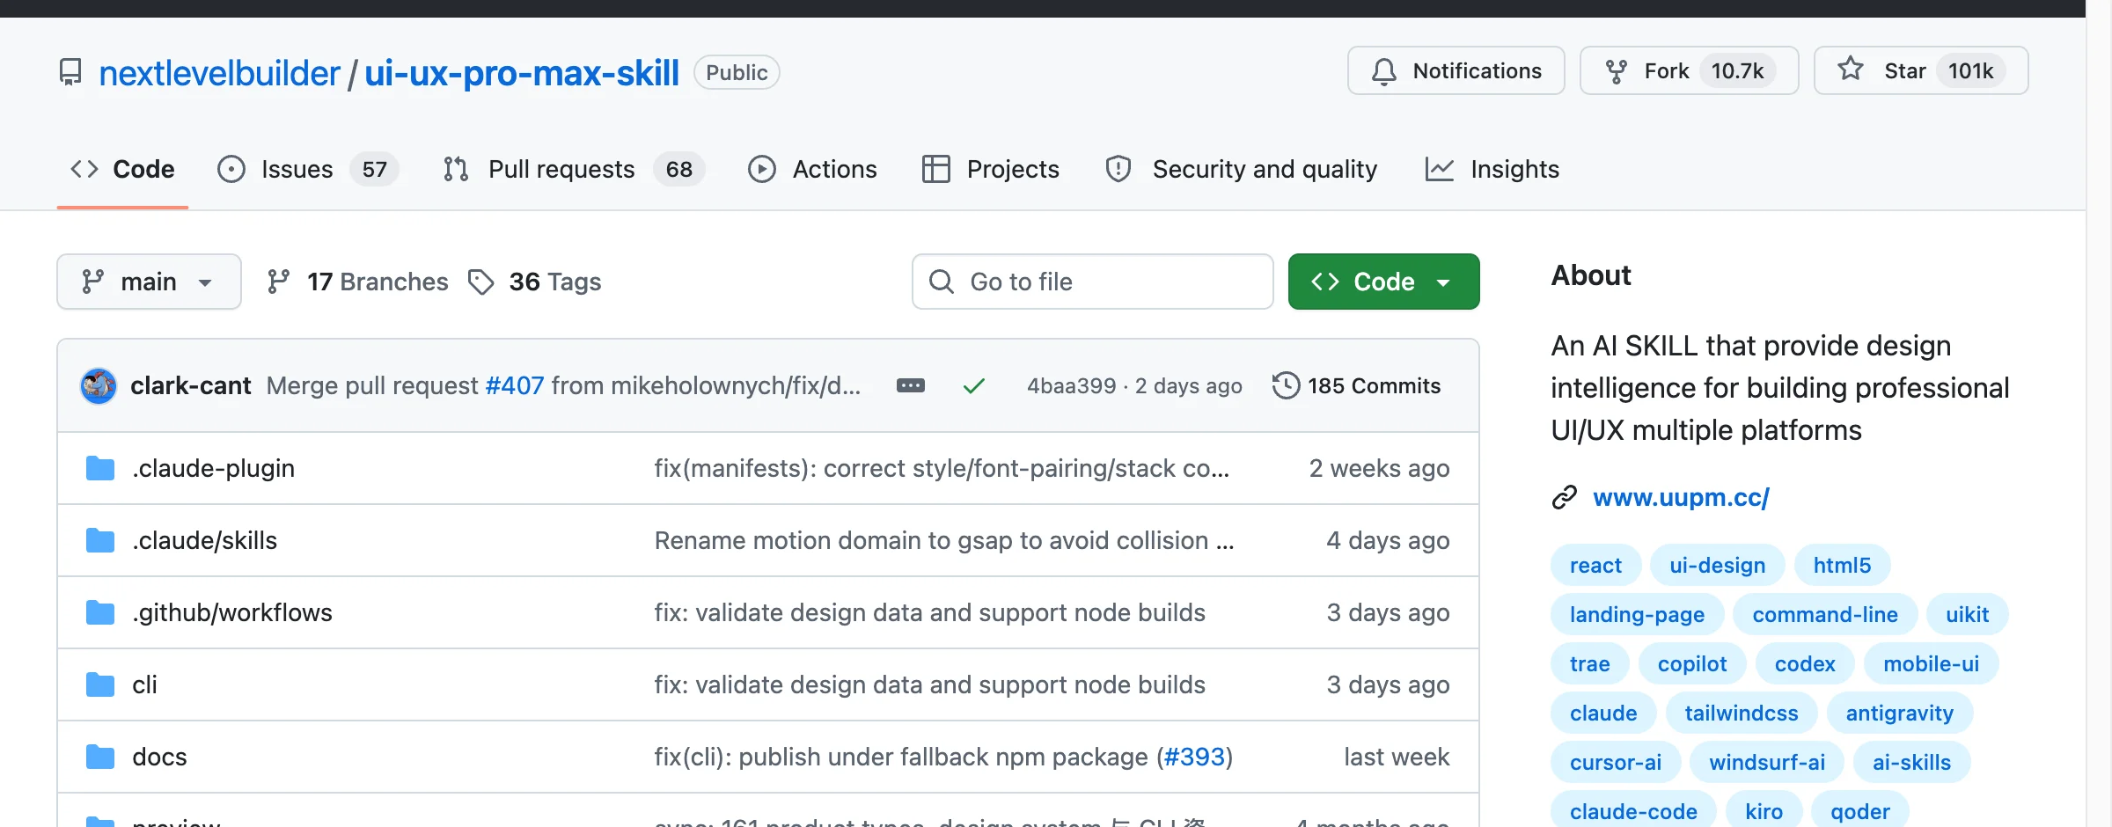Viewport: 2112px width, 827px height.
Task: Switch to the Actions tab
Action: (x=812, y=169)
